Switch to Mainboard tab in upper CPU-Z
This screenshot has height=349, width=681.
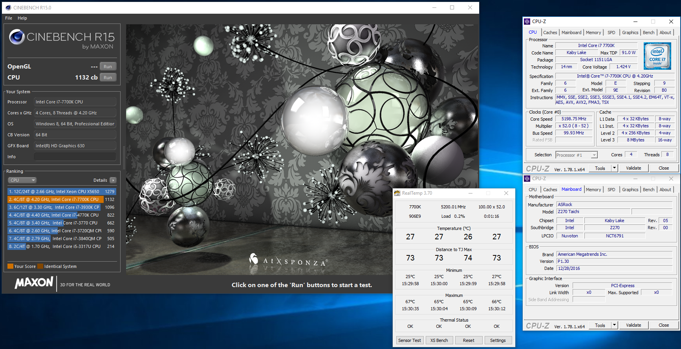pos(571,33)
